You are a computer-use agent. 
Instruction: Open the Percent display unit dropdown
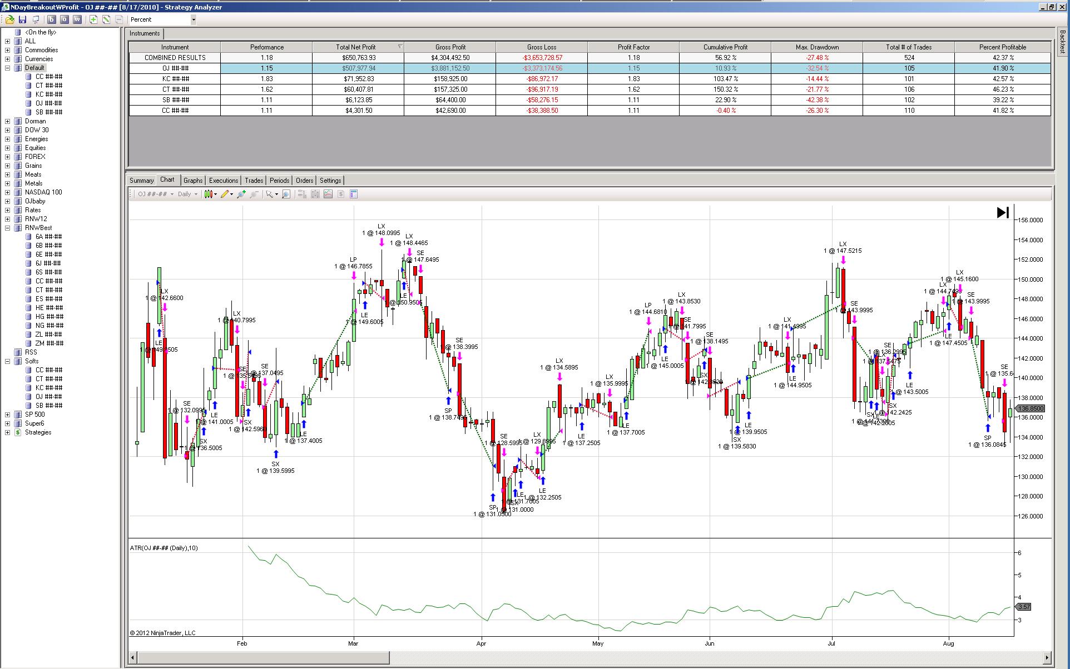(x=193, y=19)
